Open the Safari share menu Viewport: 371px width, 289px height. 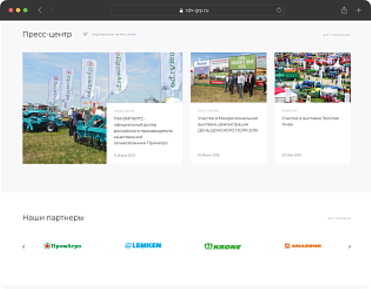click(x=344, y=10)
